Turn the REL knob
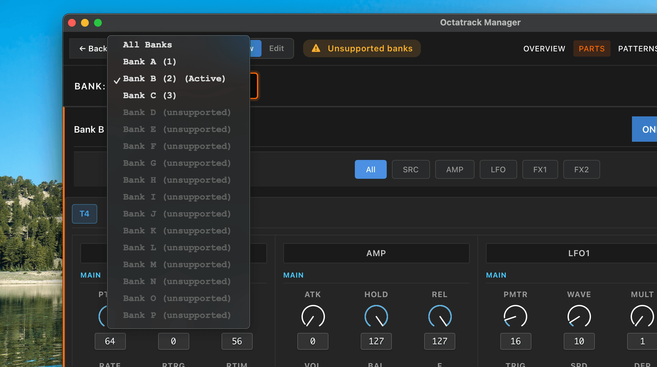This screenshot has height=367, width=657. 439,316
